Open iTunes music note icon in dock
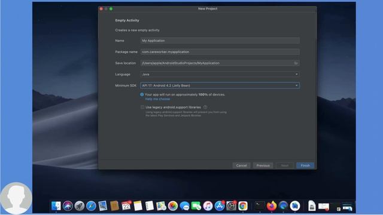Image resolution: width=383 pixels, height=215 pixels. click(208, 206)
